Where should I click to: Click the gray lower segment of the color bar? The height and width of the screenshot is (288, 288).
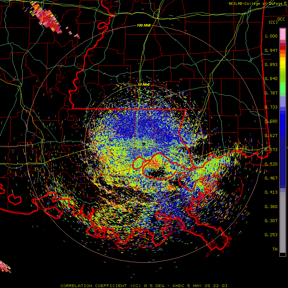tap(283, 222)
